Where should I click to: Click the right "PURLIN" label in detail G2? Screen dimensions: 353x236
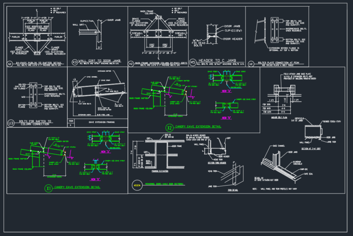coord(58,37)
